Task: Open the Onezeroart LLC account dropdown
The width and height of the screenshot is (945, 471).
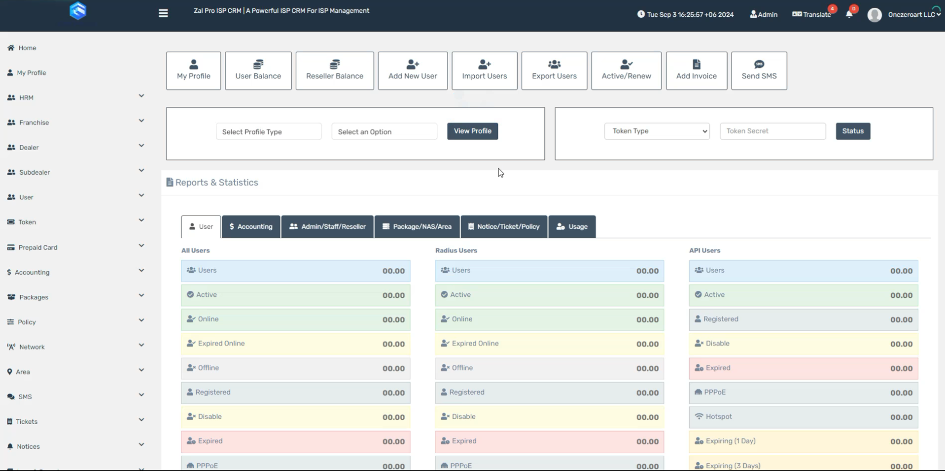Action: pyautogui.click(x=913, y=15)
